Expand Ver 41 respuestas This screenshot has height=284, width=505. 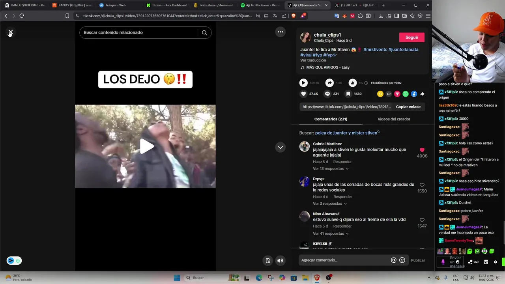tap(331, 234)
